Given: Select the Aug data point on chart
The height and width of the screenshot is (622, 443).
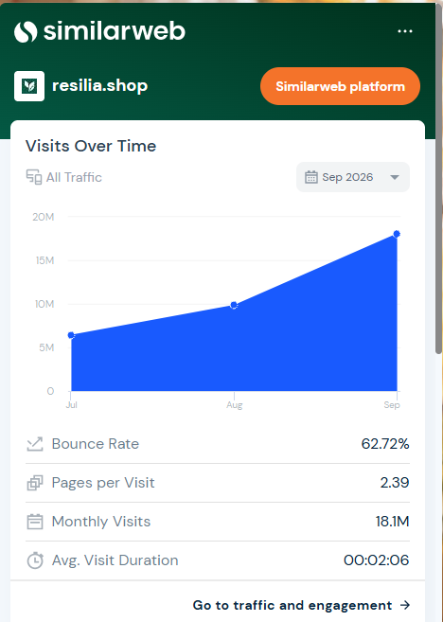Looking at the screenshot, I should pyautogui.click(x=234, y=305).
